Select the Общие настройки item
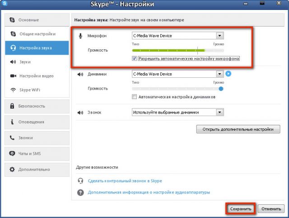 [x=37, y=34]
